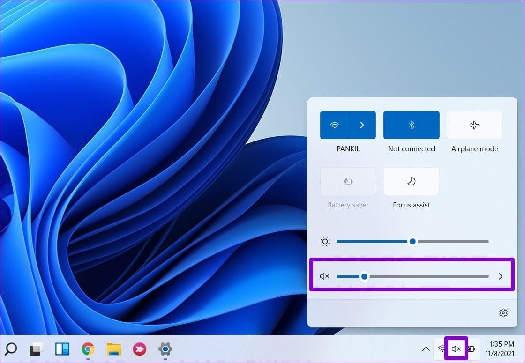Click the Focus assist label

click(x=411, y=205)
